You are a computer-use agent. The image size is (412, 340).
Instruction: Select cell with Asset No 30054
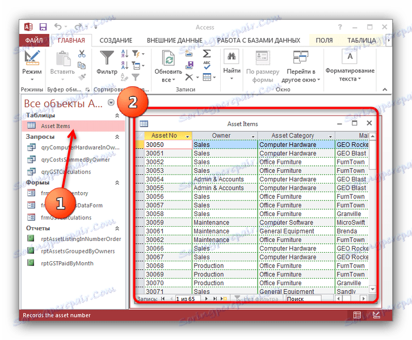(168, 179)
